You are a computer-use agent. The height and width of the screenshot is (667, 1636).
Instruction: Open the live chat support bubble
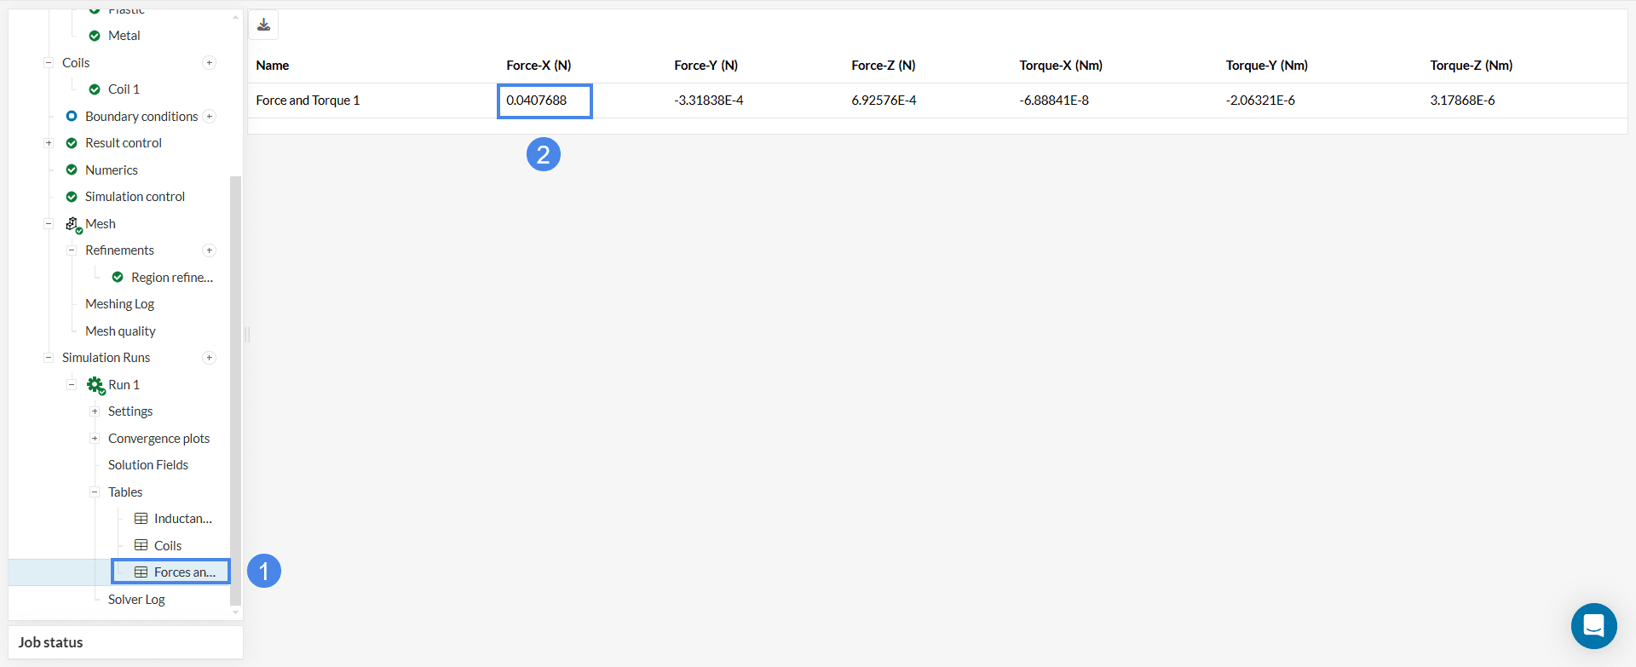[1593, 626]
